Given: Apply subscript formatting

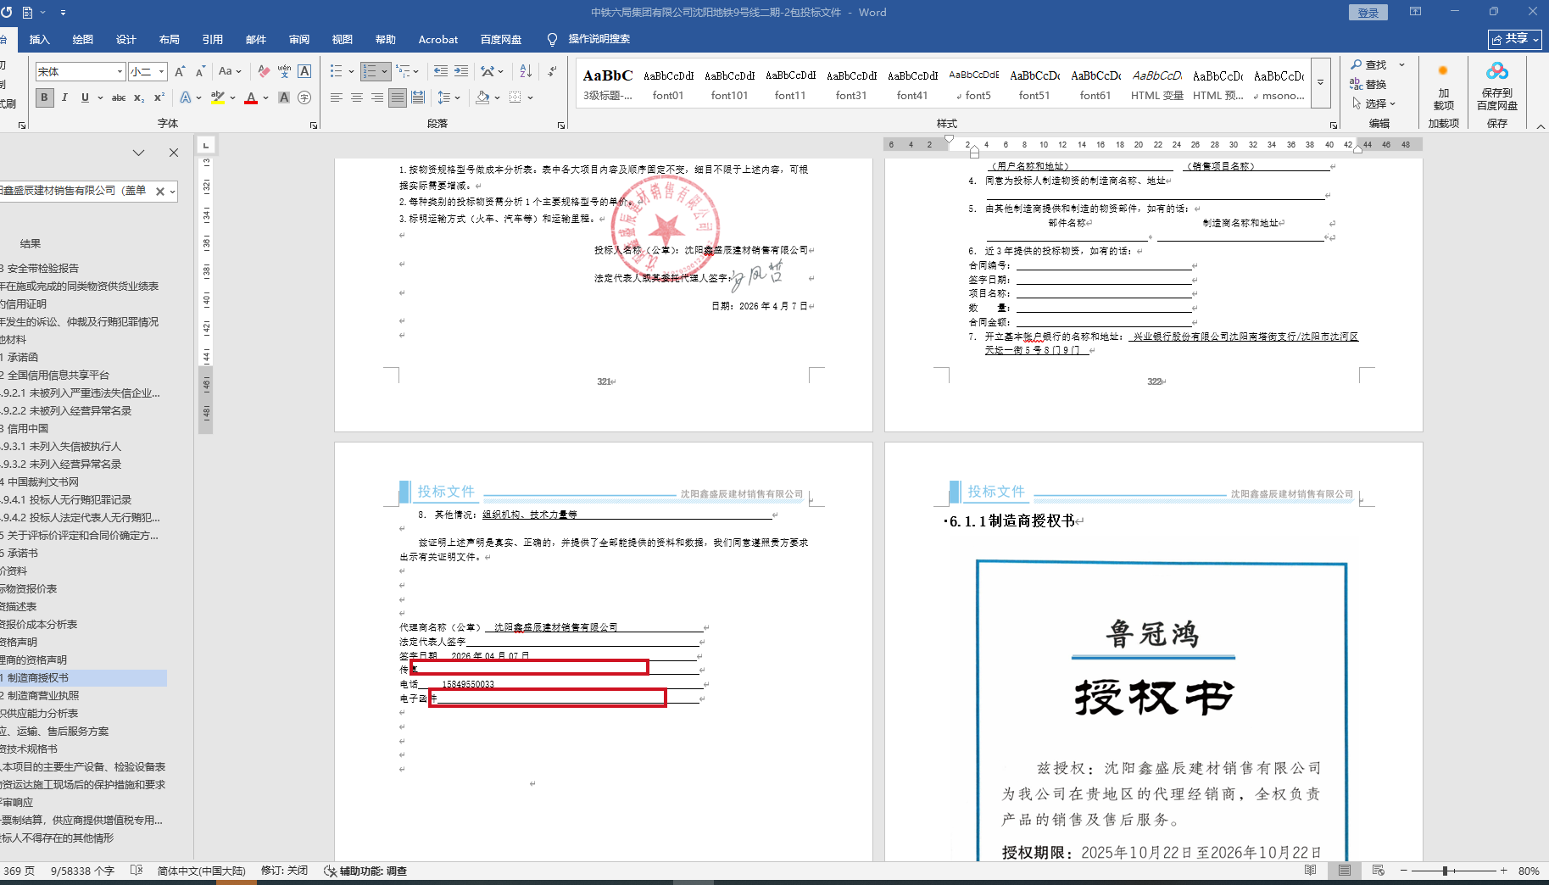Looking at the screenshot, I should 139,97.
